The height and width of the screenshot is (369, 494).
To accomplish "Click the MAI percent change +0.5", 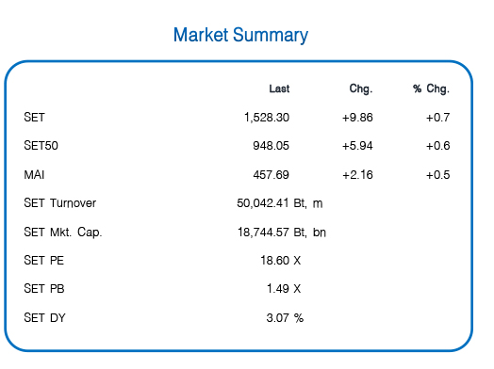I will point(438,174).
